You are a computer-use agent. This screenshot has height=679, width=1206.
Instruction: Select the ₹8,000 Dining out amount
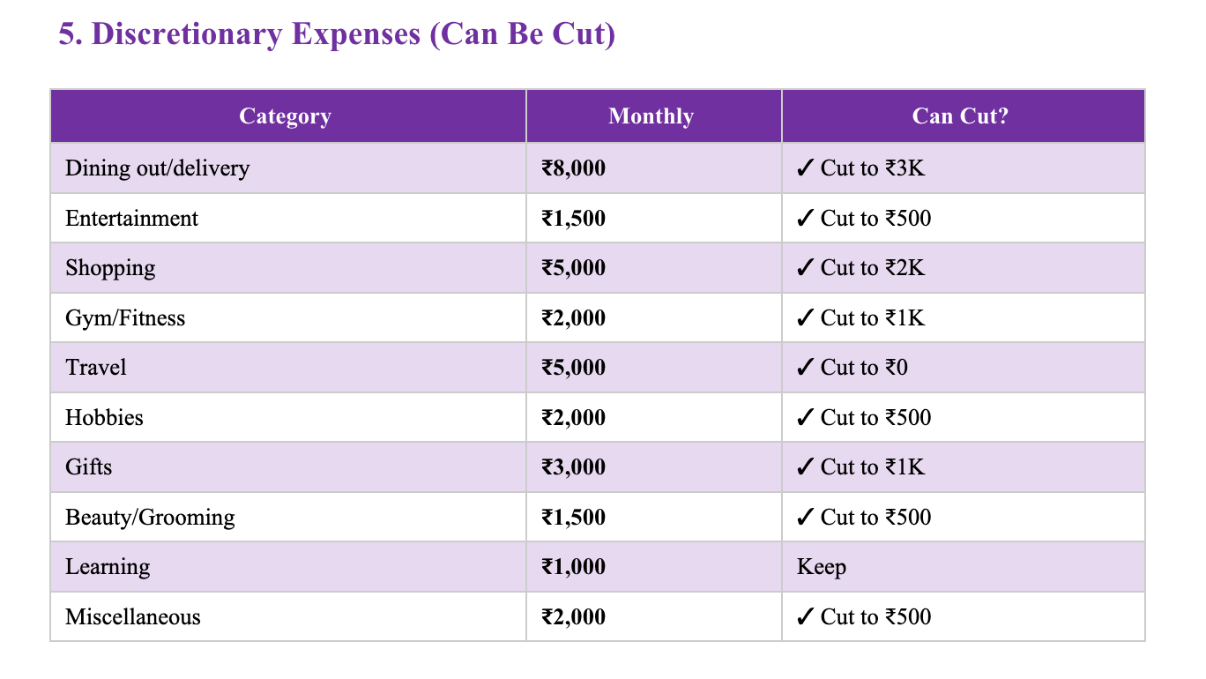pos(574,168)
